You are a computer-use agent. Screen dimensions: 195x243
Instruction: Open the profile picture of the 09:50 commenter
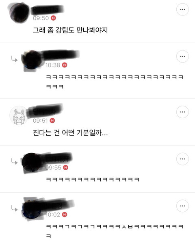19,13
